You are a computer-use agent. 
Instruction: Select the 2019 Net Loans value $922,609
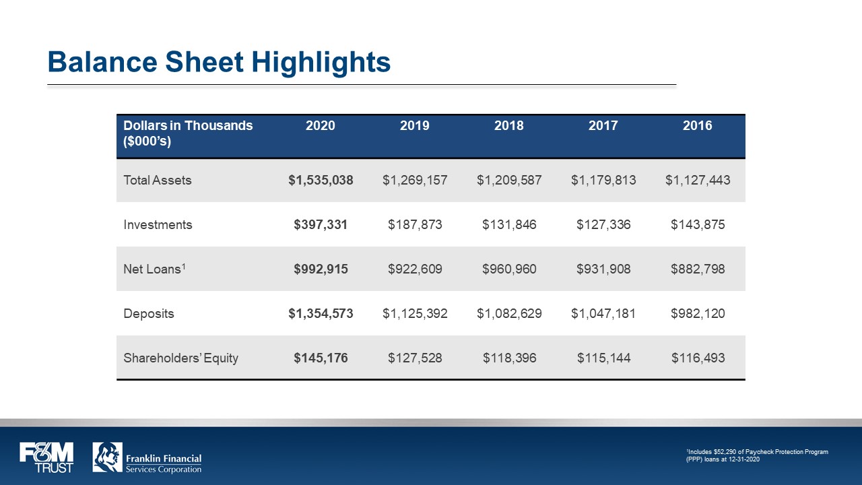(415, 269)
